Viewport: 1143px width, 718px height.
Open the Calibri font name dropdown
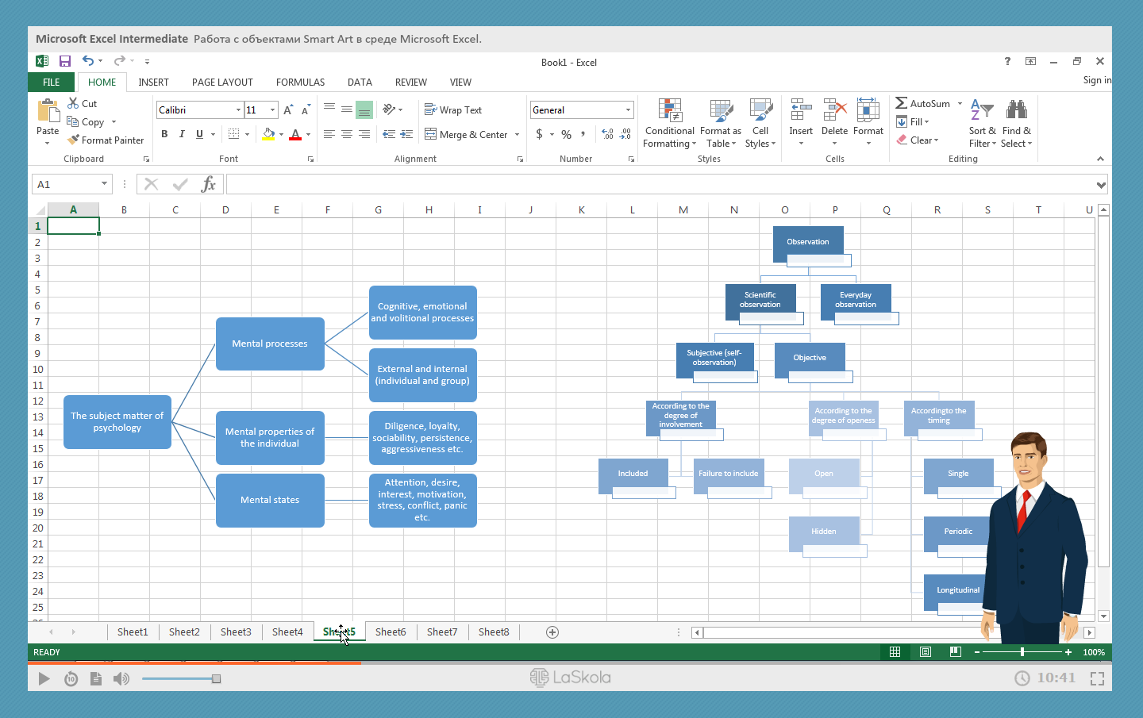tap(238, 110)
